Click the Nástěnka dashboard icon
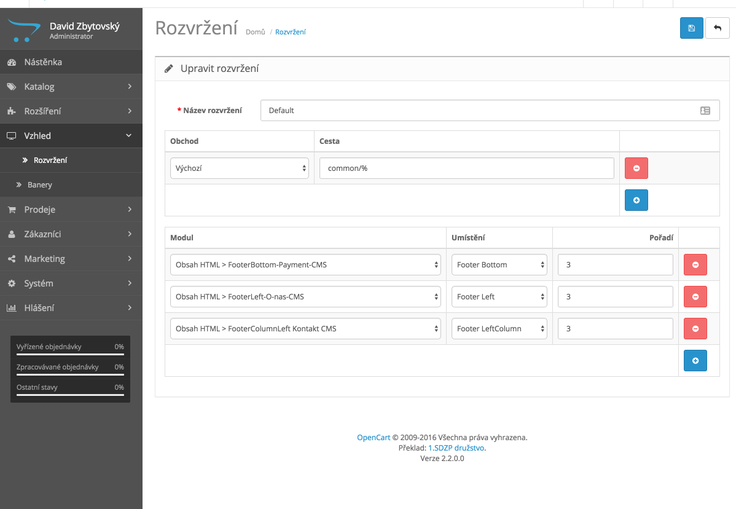This screenshot has width=736, height=509. [12, 62]
